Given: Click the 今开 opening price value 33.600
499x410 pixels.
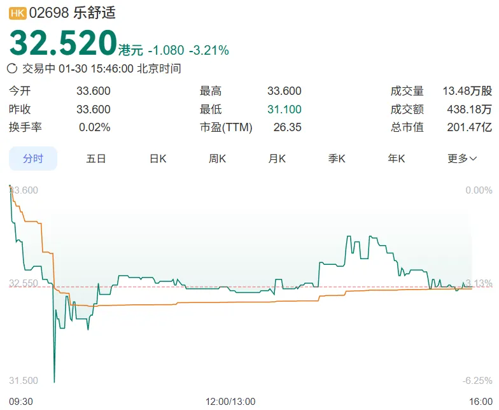Looking at the screenshot, I should (x=93, y=91).
